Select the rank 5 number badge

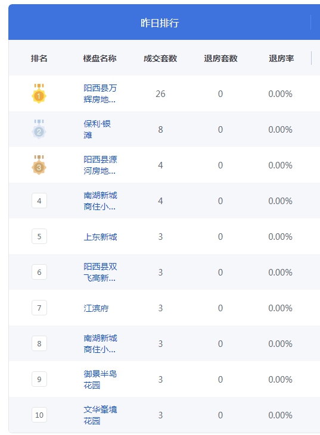(39, 236)
